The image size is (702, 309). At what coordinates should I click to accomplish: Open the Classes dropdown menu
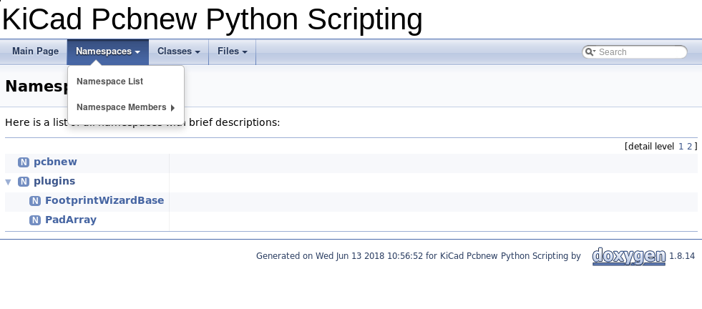[x=178, y=51]
